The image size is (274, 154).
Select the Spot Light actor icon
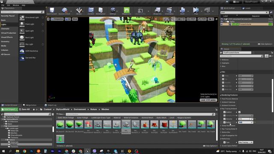point(22,31)
